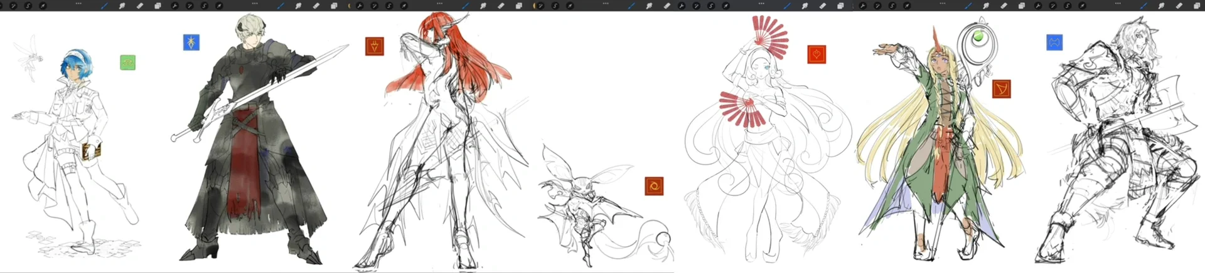Image resolution: width=1205 pixels, height=273 pixels.
Task: Select the red swirl emblem near the fairy creature
Action: click(x=654, y=186)
